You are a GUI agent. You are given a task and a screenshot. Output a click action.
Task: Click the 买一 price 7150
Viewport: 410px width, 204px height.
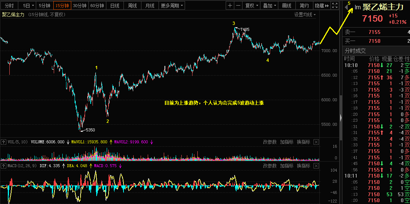(x=375, y=41)
